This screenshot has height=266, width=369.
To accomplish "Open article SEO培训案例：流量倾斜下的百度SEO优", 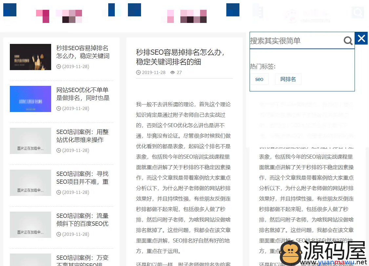I will pyautogui.click(x=82, y=220).
